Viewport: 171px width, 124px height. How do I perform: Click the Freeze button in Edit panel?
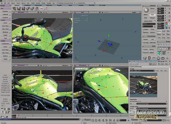145,49
